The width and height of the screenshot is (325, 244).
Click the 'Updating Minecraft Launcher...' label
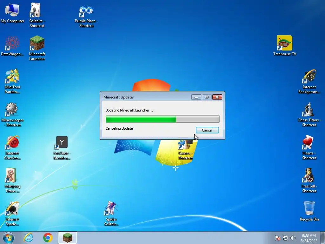click(x=129, y=110)
